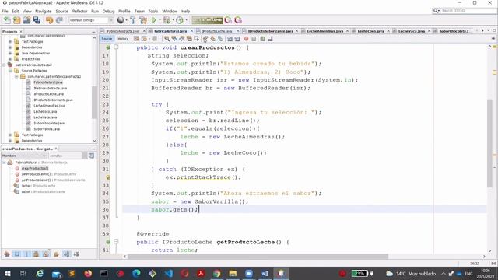Open the empty filter combo in Navigator

click(68, 156)
